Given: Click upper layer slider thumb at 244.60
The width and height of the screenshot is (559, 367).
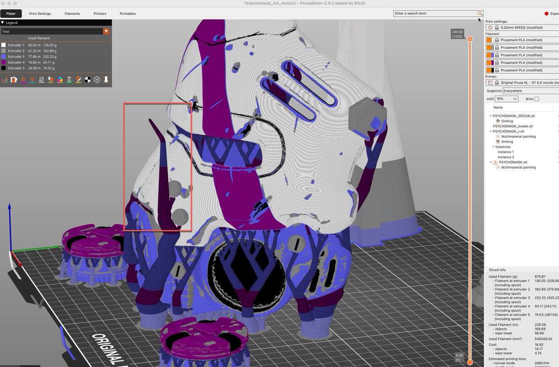Looking at the screenshot, I should [470, 39].
